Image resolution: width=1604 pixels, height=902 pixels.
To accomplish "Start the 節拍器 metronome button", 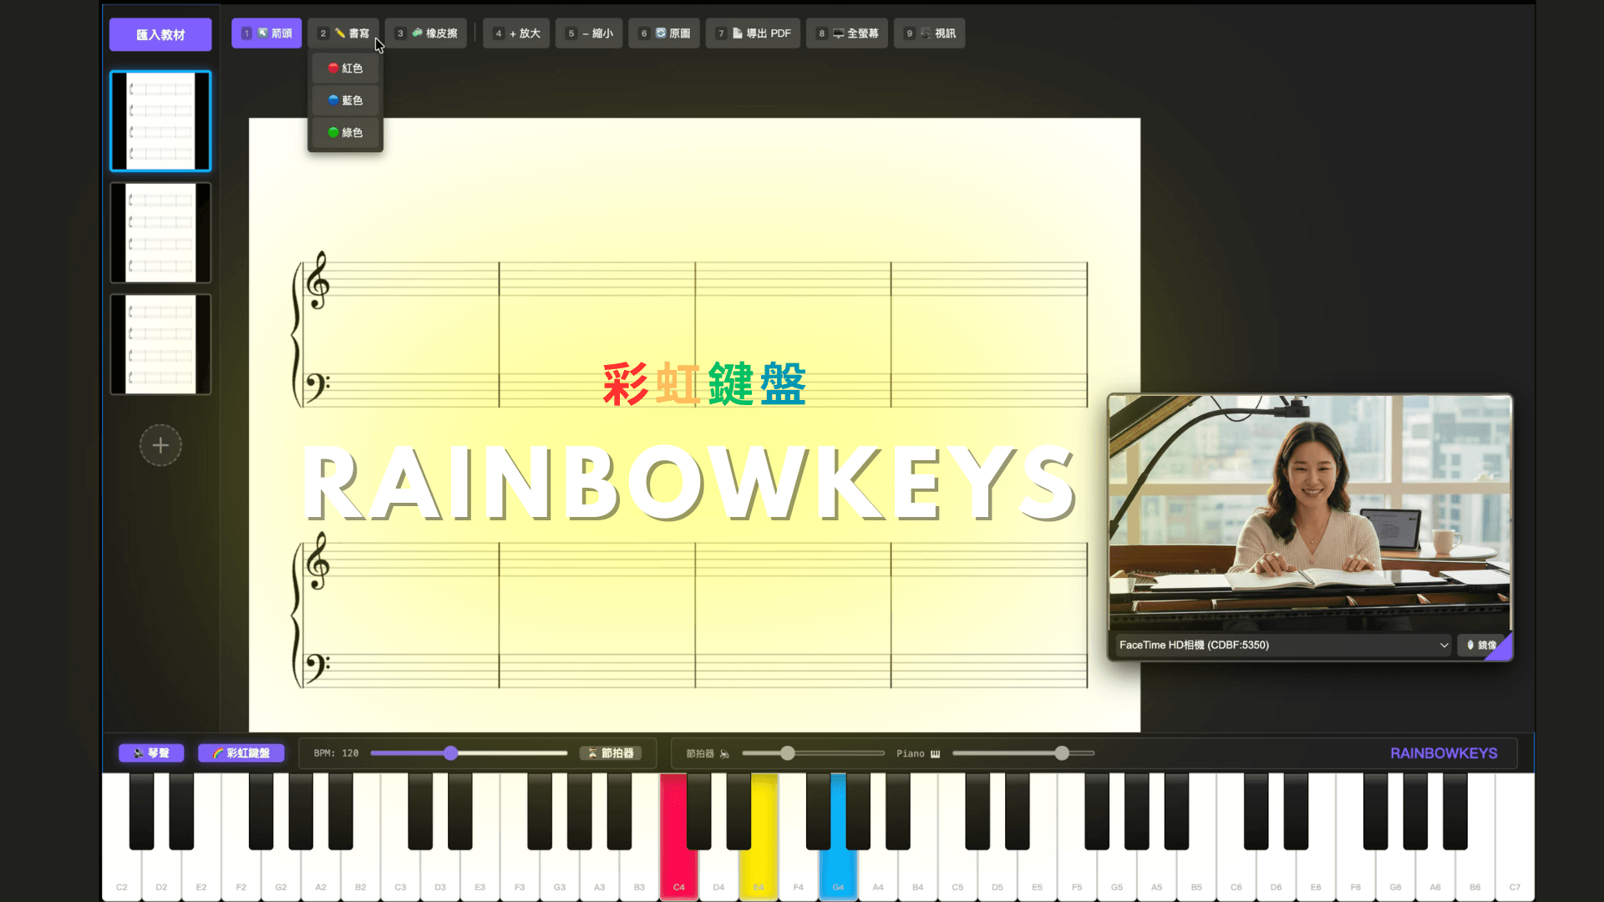I will [x=611, y=753].
